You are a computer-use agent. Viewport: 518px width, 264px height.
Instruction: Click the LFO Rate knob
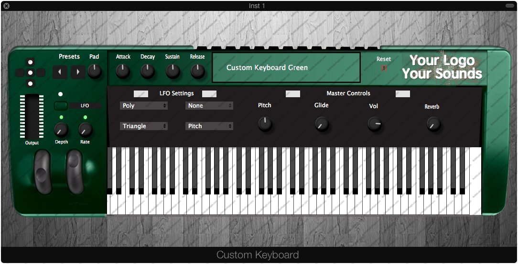click(x=85, y=130)
